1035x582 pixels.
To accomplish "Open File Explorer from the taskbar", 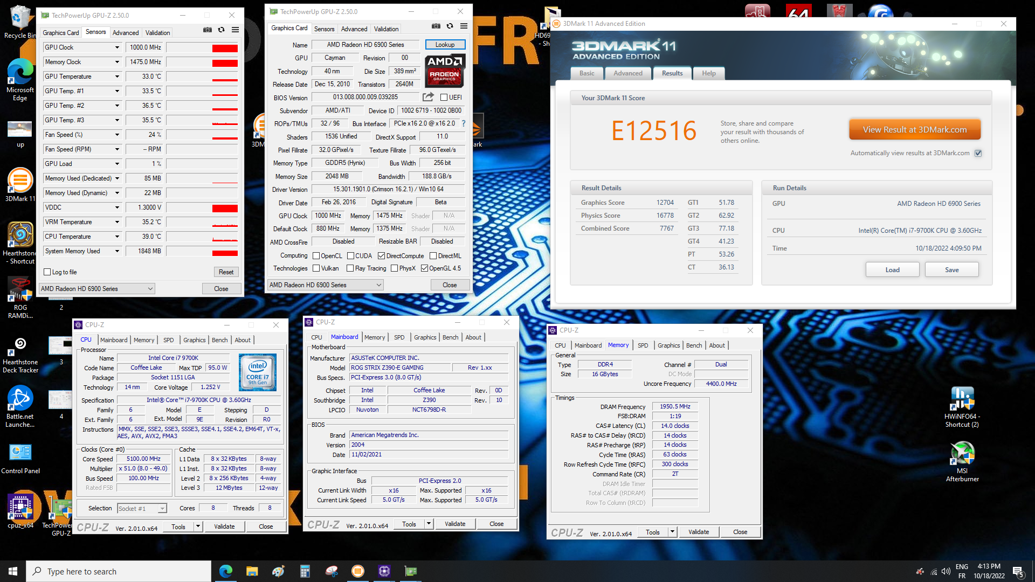I will (x=252, y=571).
